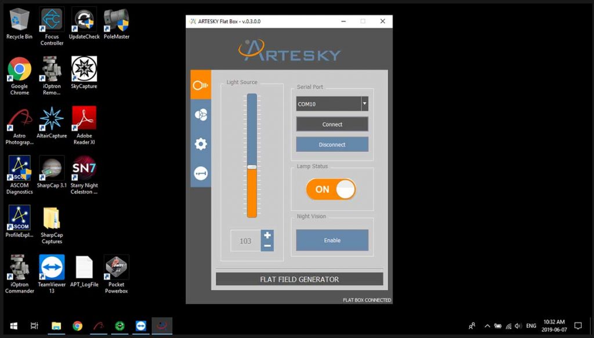Toggle the Lamp Status ON switch

click(331, 189)
